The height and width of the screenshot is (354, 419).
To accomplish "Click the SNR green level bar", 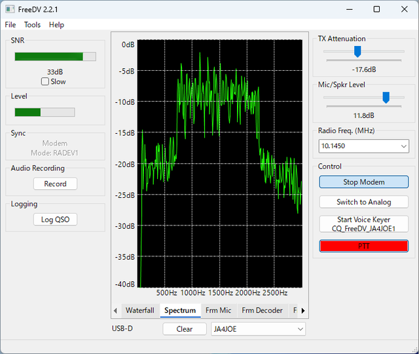I will pos(55,56).
